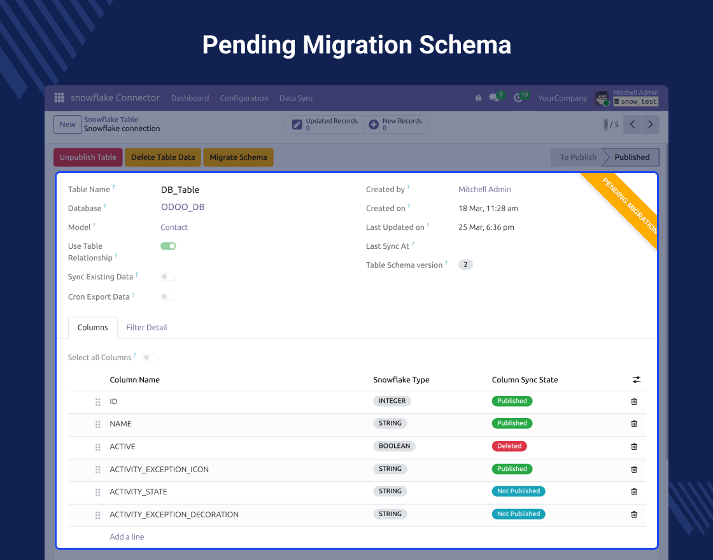Select the Published status stage
713x560 pixels.
click(x=632, y=157)
